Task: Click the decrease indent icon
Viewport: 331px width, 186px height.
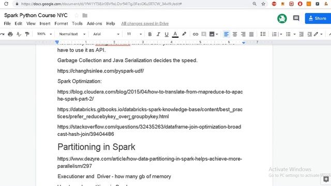Action: pos(301,34)
